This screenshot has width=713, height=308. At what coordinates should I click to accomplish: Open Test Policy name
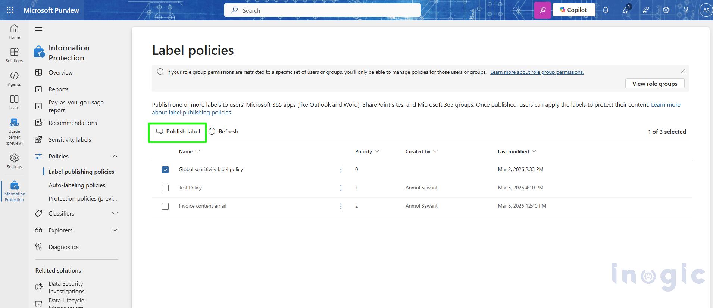[190, 188]
